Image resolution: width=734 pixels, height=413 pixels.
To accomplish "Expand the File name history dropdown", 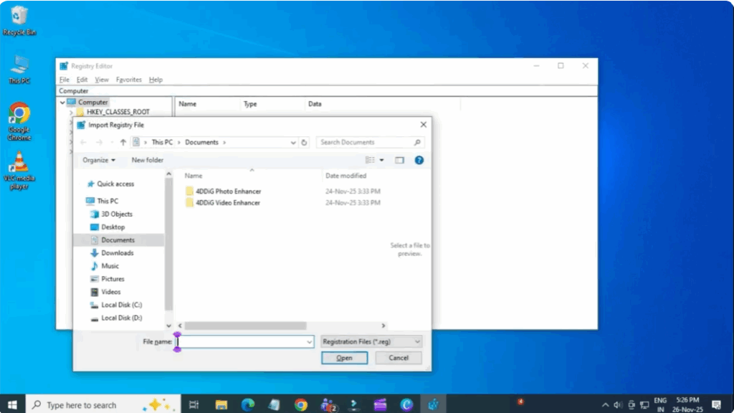I will point(310,341).
